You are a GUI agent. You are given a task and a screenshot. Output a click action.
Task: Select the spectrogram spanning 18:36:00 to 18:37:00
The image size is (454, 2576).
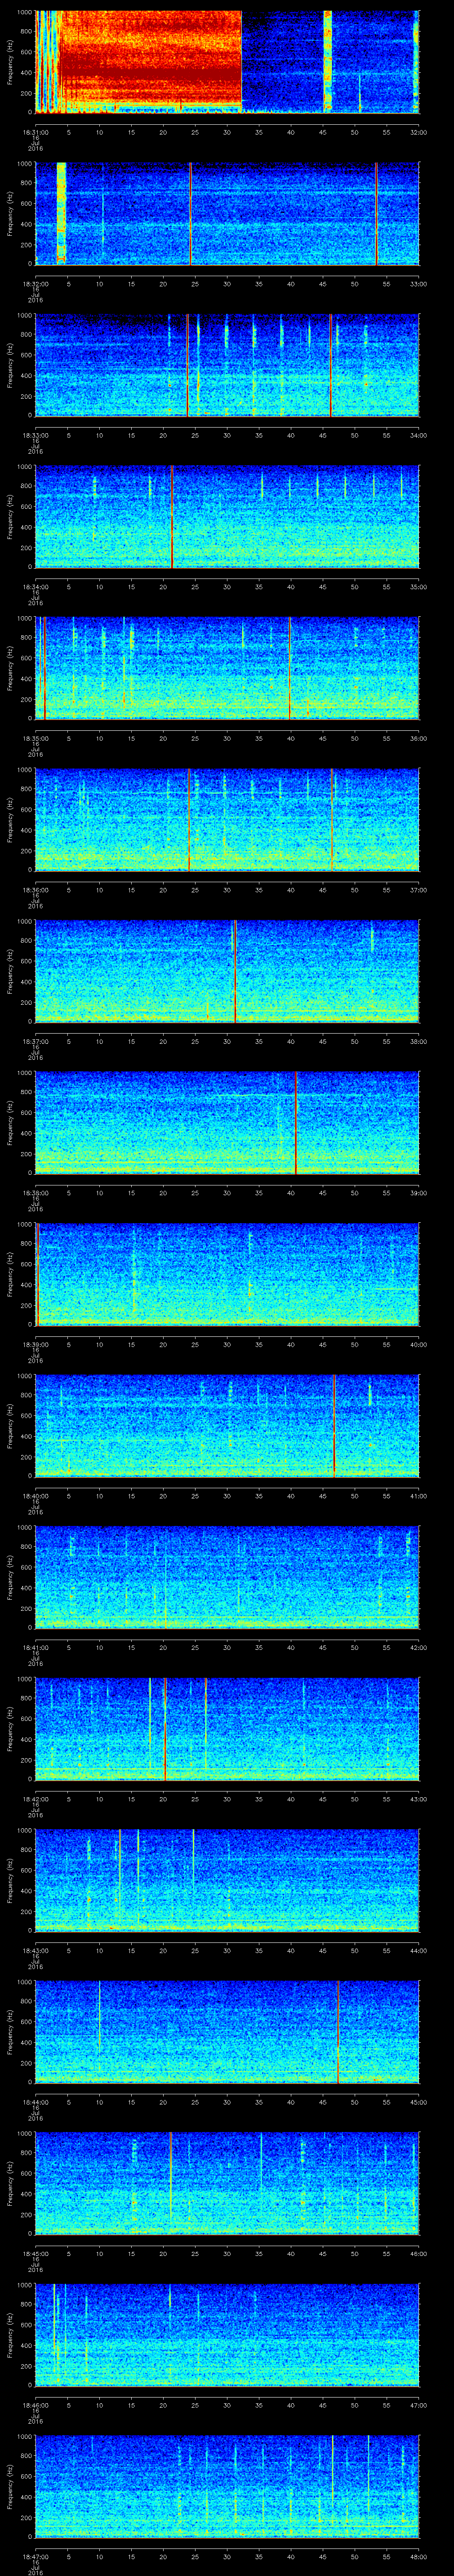[227, 820]
